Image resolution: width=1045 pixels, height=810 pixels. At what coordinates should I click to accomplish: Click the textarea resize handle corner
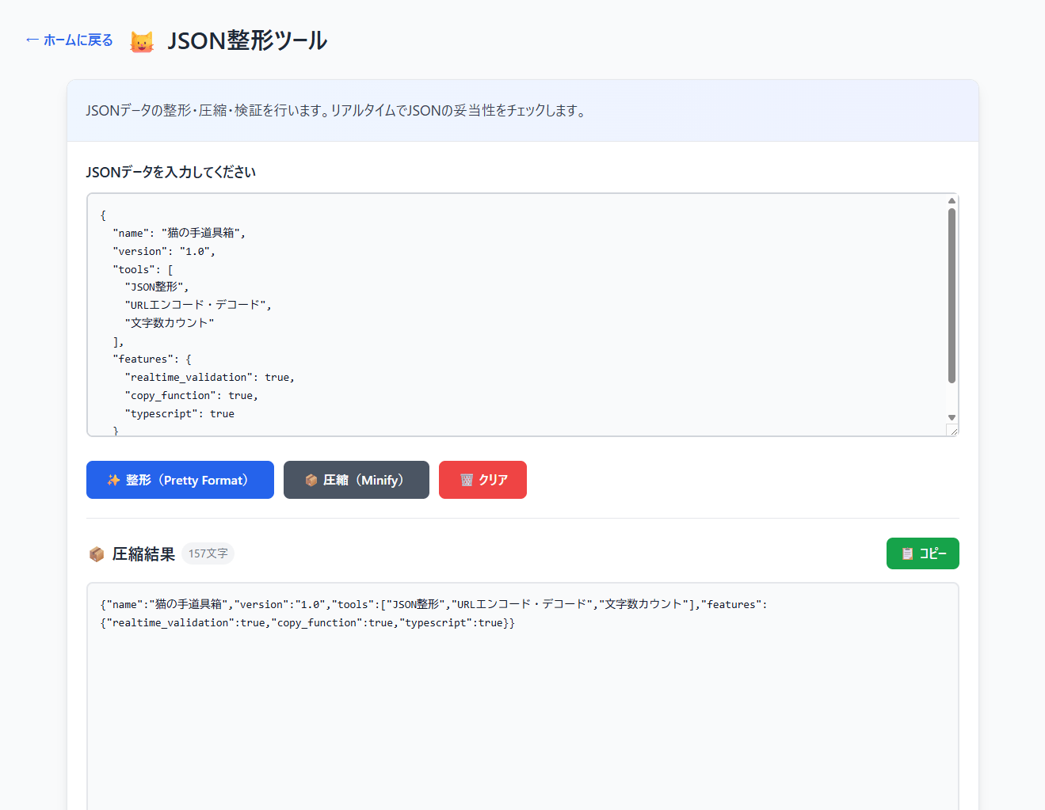(953, 431)
